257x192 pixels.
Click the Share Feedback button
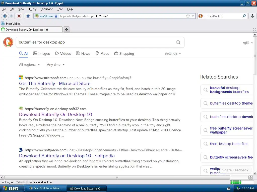[235, 170]
